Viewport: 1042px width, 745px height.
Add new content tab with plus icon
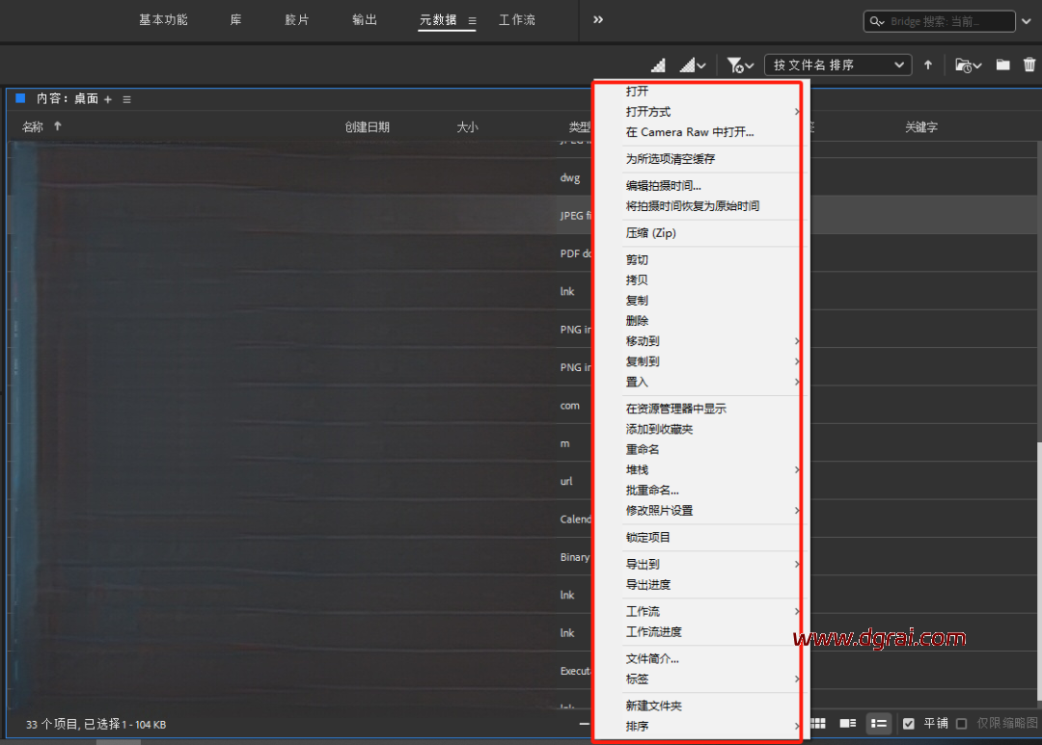[108, 99]
